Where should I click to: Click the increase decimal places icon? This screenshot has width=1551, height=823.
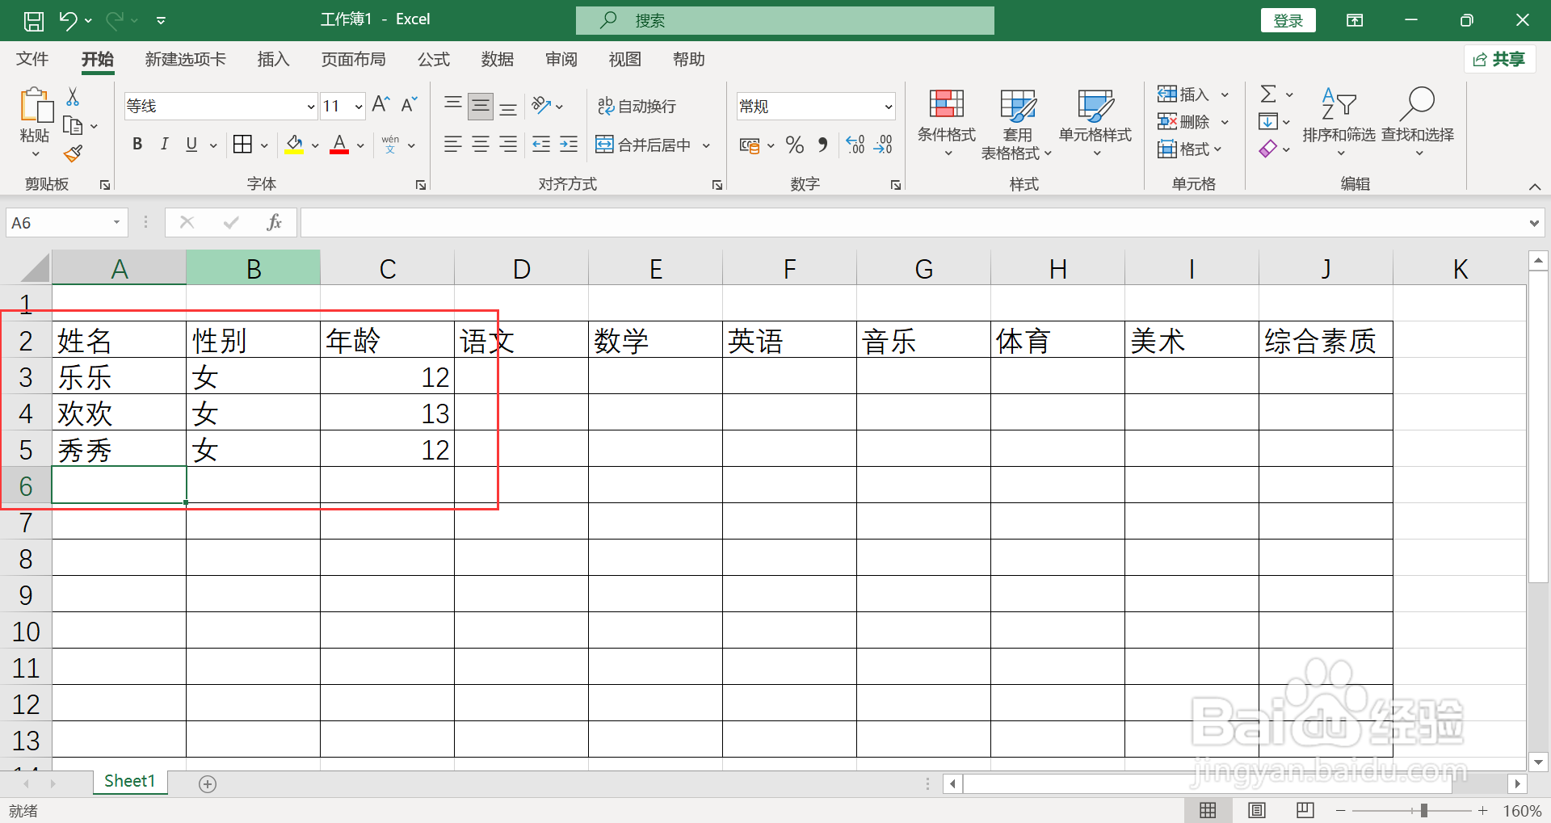coord(855,145)
